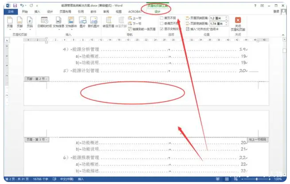Jump to 上一节 (Previous Section)
Image resolution: width=290 pixels, height=184 pixels.
pyautogui.click(x=135, y=19)
